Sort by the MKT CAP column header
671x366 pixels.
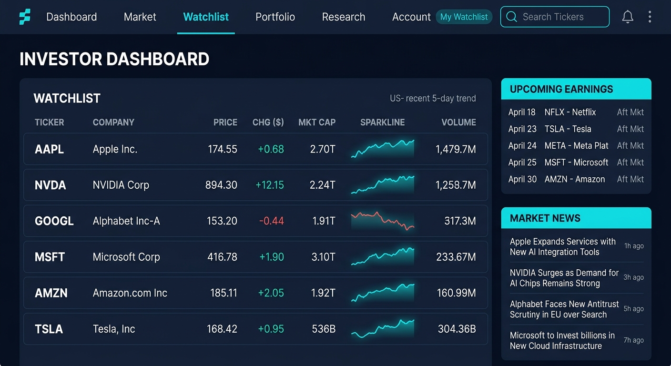coord(317,122)
